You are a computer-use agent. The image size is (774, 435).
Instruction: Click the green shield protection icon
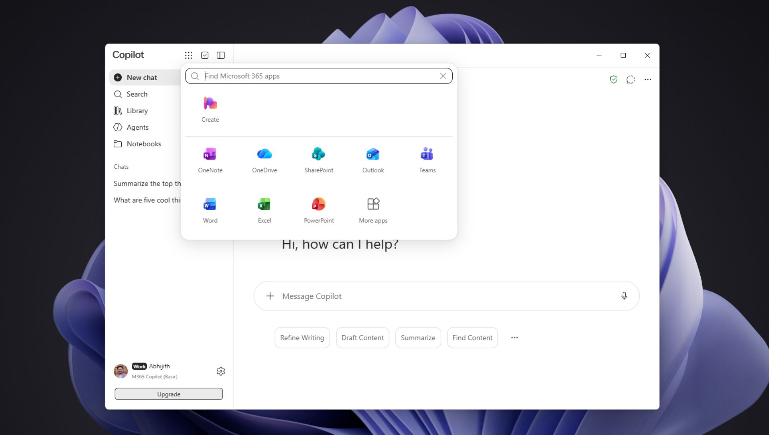[x=614, y=80]
